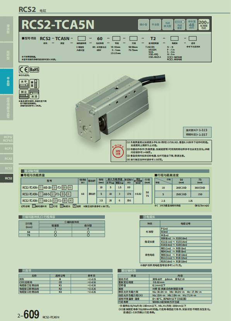The height and width of the screenshot is (321, 231).
Task: Switch to the RCP3 series tab
Action: pyautogui.click(x=7, y=149)
